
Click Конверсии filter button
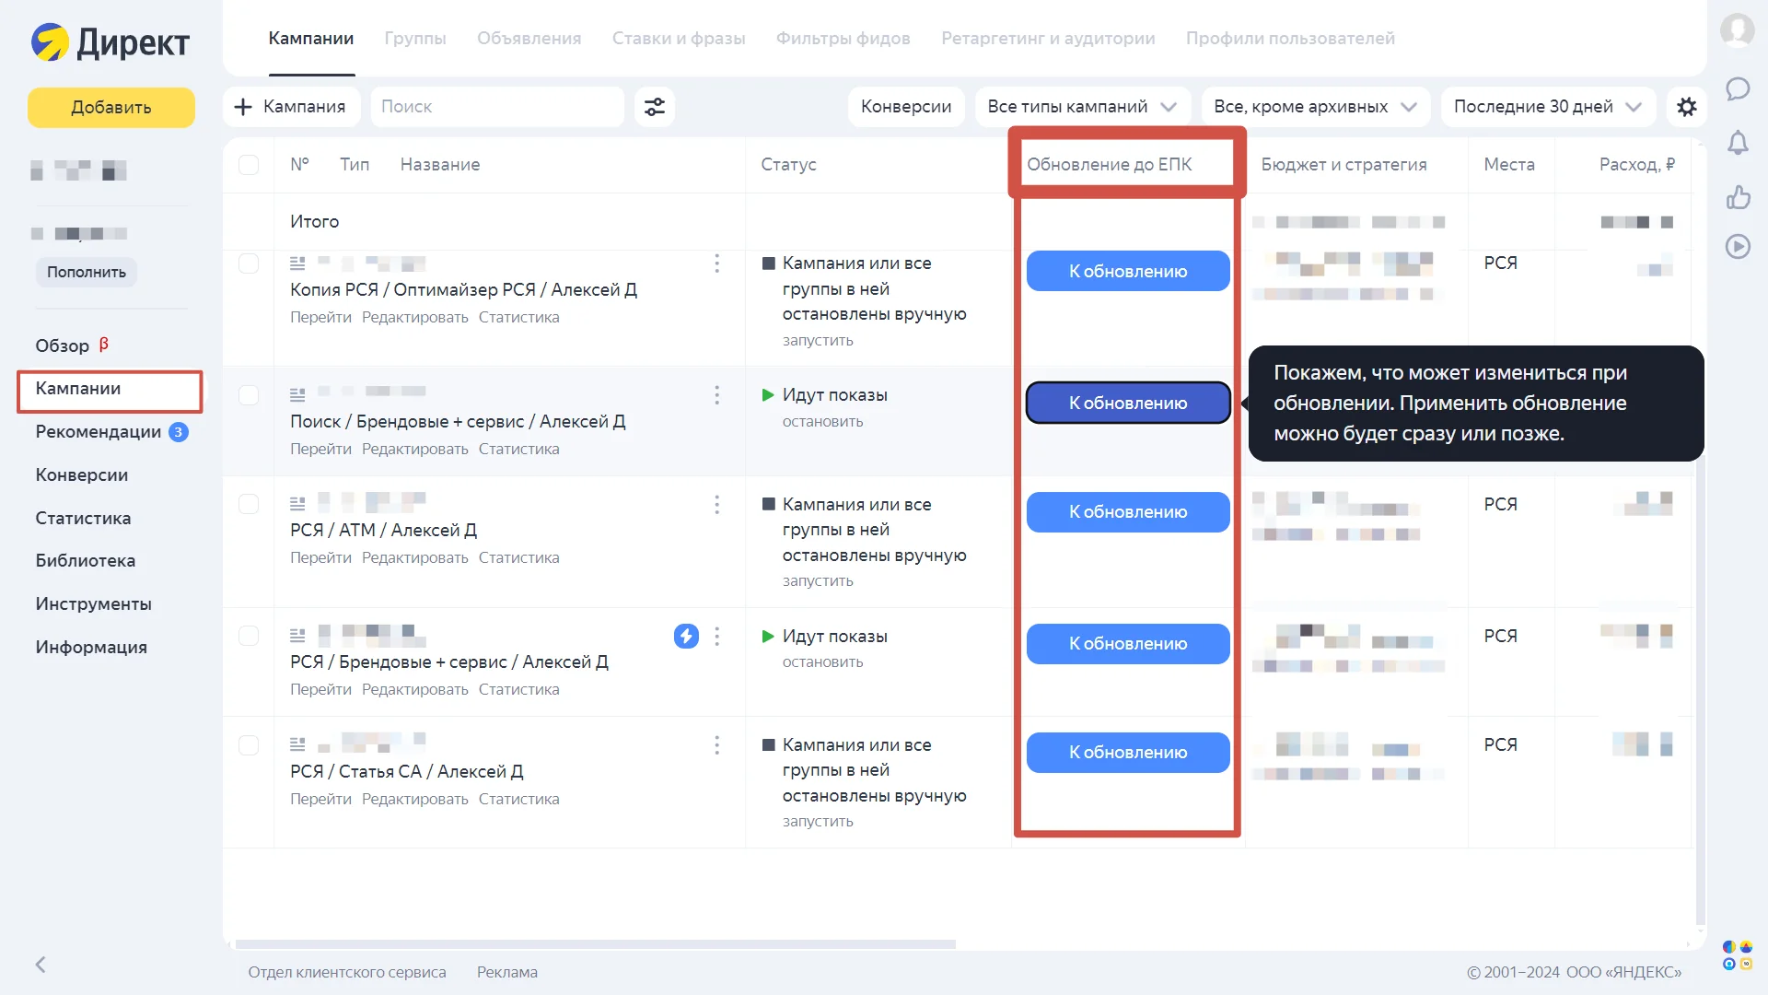[x=906, y=107]
